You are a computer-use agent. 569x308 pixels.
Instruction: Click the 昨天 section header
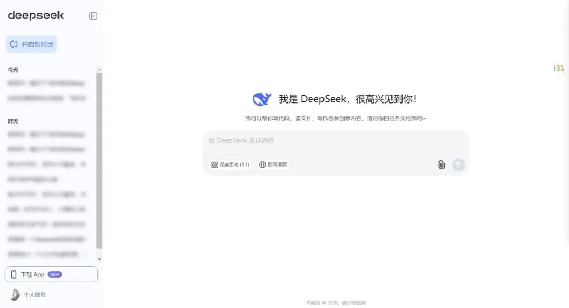coord(13,121)
